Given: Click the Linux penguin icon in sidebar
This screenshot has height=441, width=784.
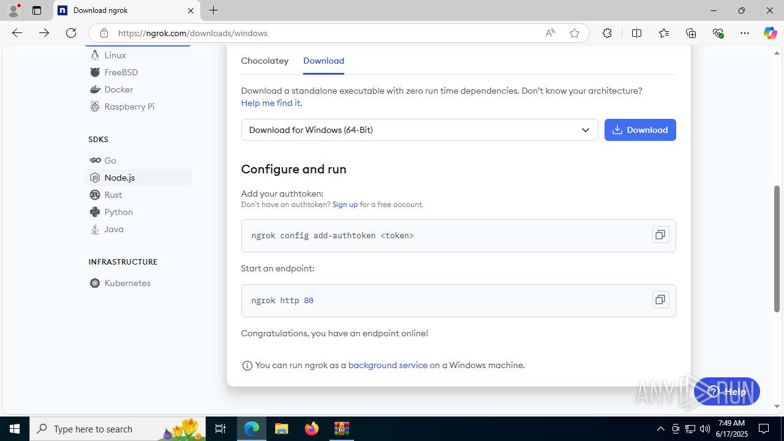Looking at the screenshot, I should click(x=95, y=55).
